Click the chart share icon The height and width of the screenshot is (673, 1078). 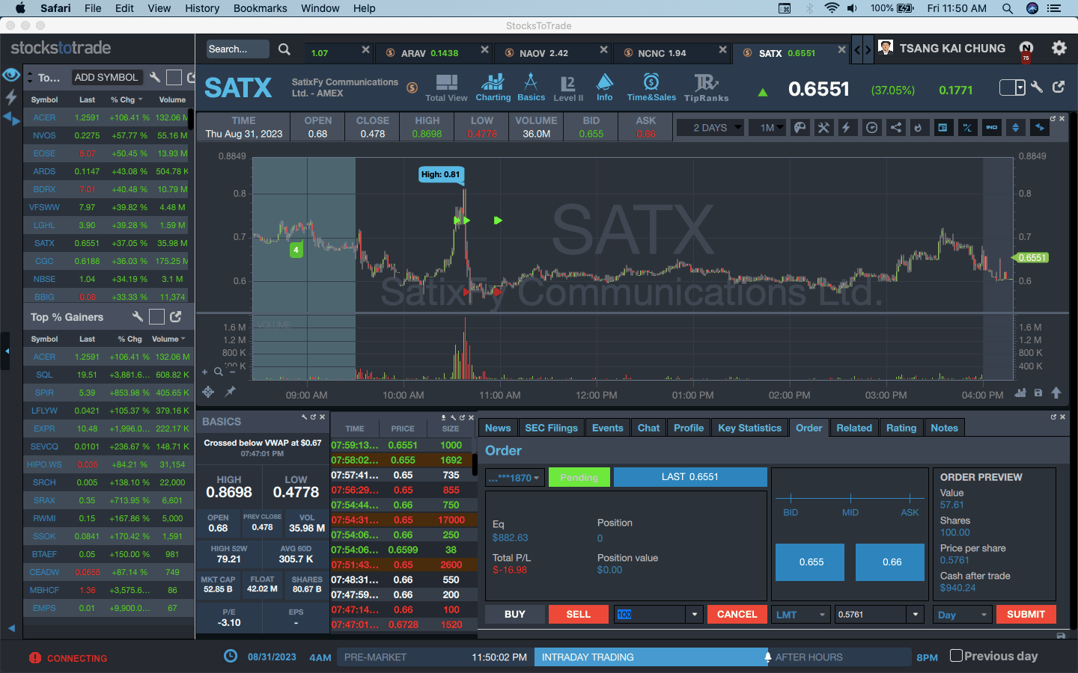(895, 127)
